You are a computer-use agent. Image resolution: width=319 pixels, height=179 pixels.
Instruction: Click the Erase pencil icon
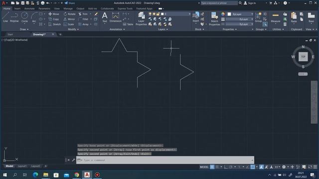(x=96, y=14)
